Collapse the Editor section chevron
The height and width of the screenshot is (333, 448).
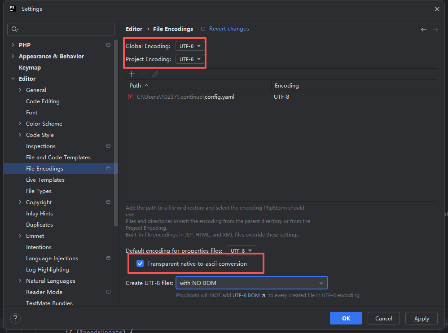tap(13, 79)
